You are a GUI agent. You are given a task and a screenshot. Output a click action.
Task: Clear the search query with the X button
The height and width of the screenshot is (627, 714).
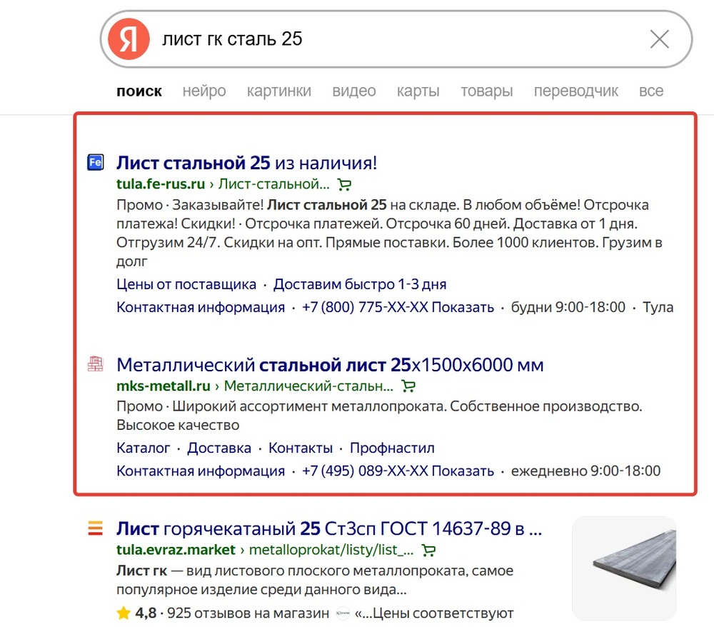tap(659, 39)
